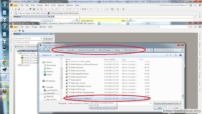Open Tools menu in back Altium window
202x114 pixels.
54,5
